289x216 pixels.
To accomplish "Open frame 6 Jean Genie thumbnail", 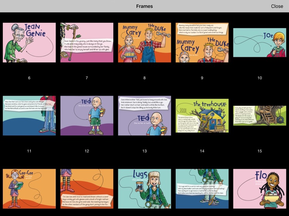I will pyautogui.click(x=29, y=42).
